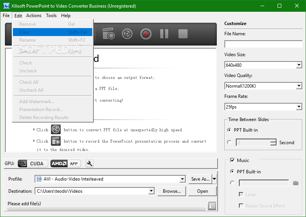The width and height of the screenshot is (306, 217).
Task: Open GPU settings wrench icon
Action: click(89, 164)
